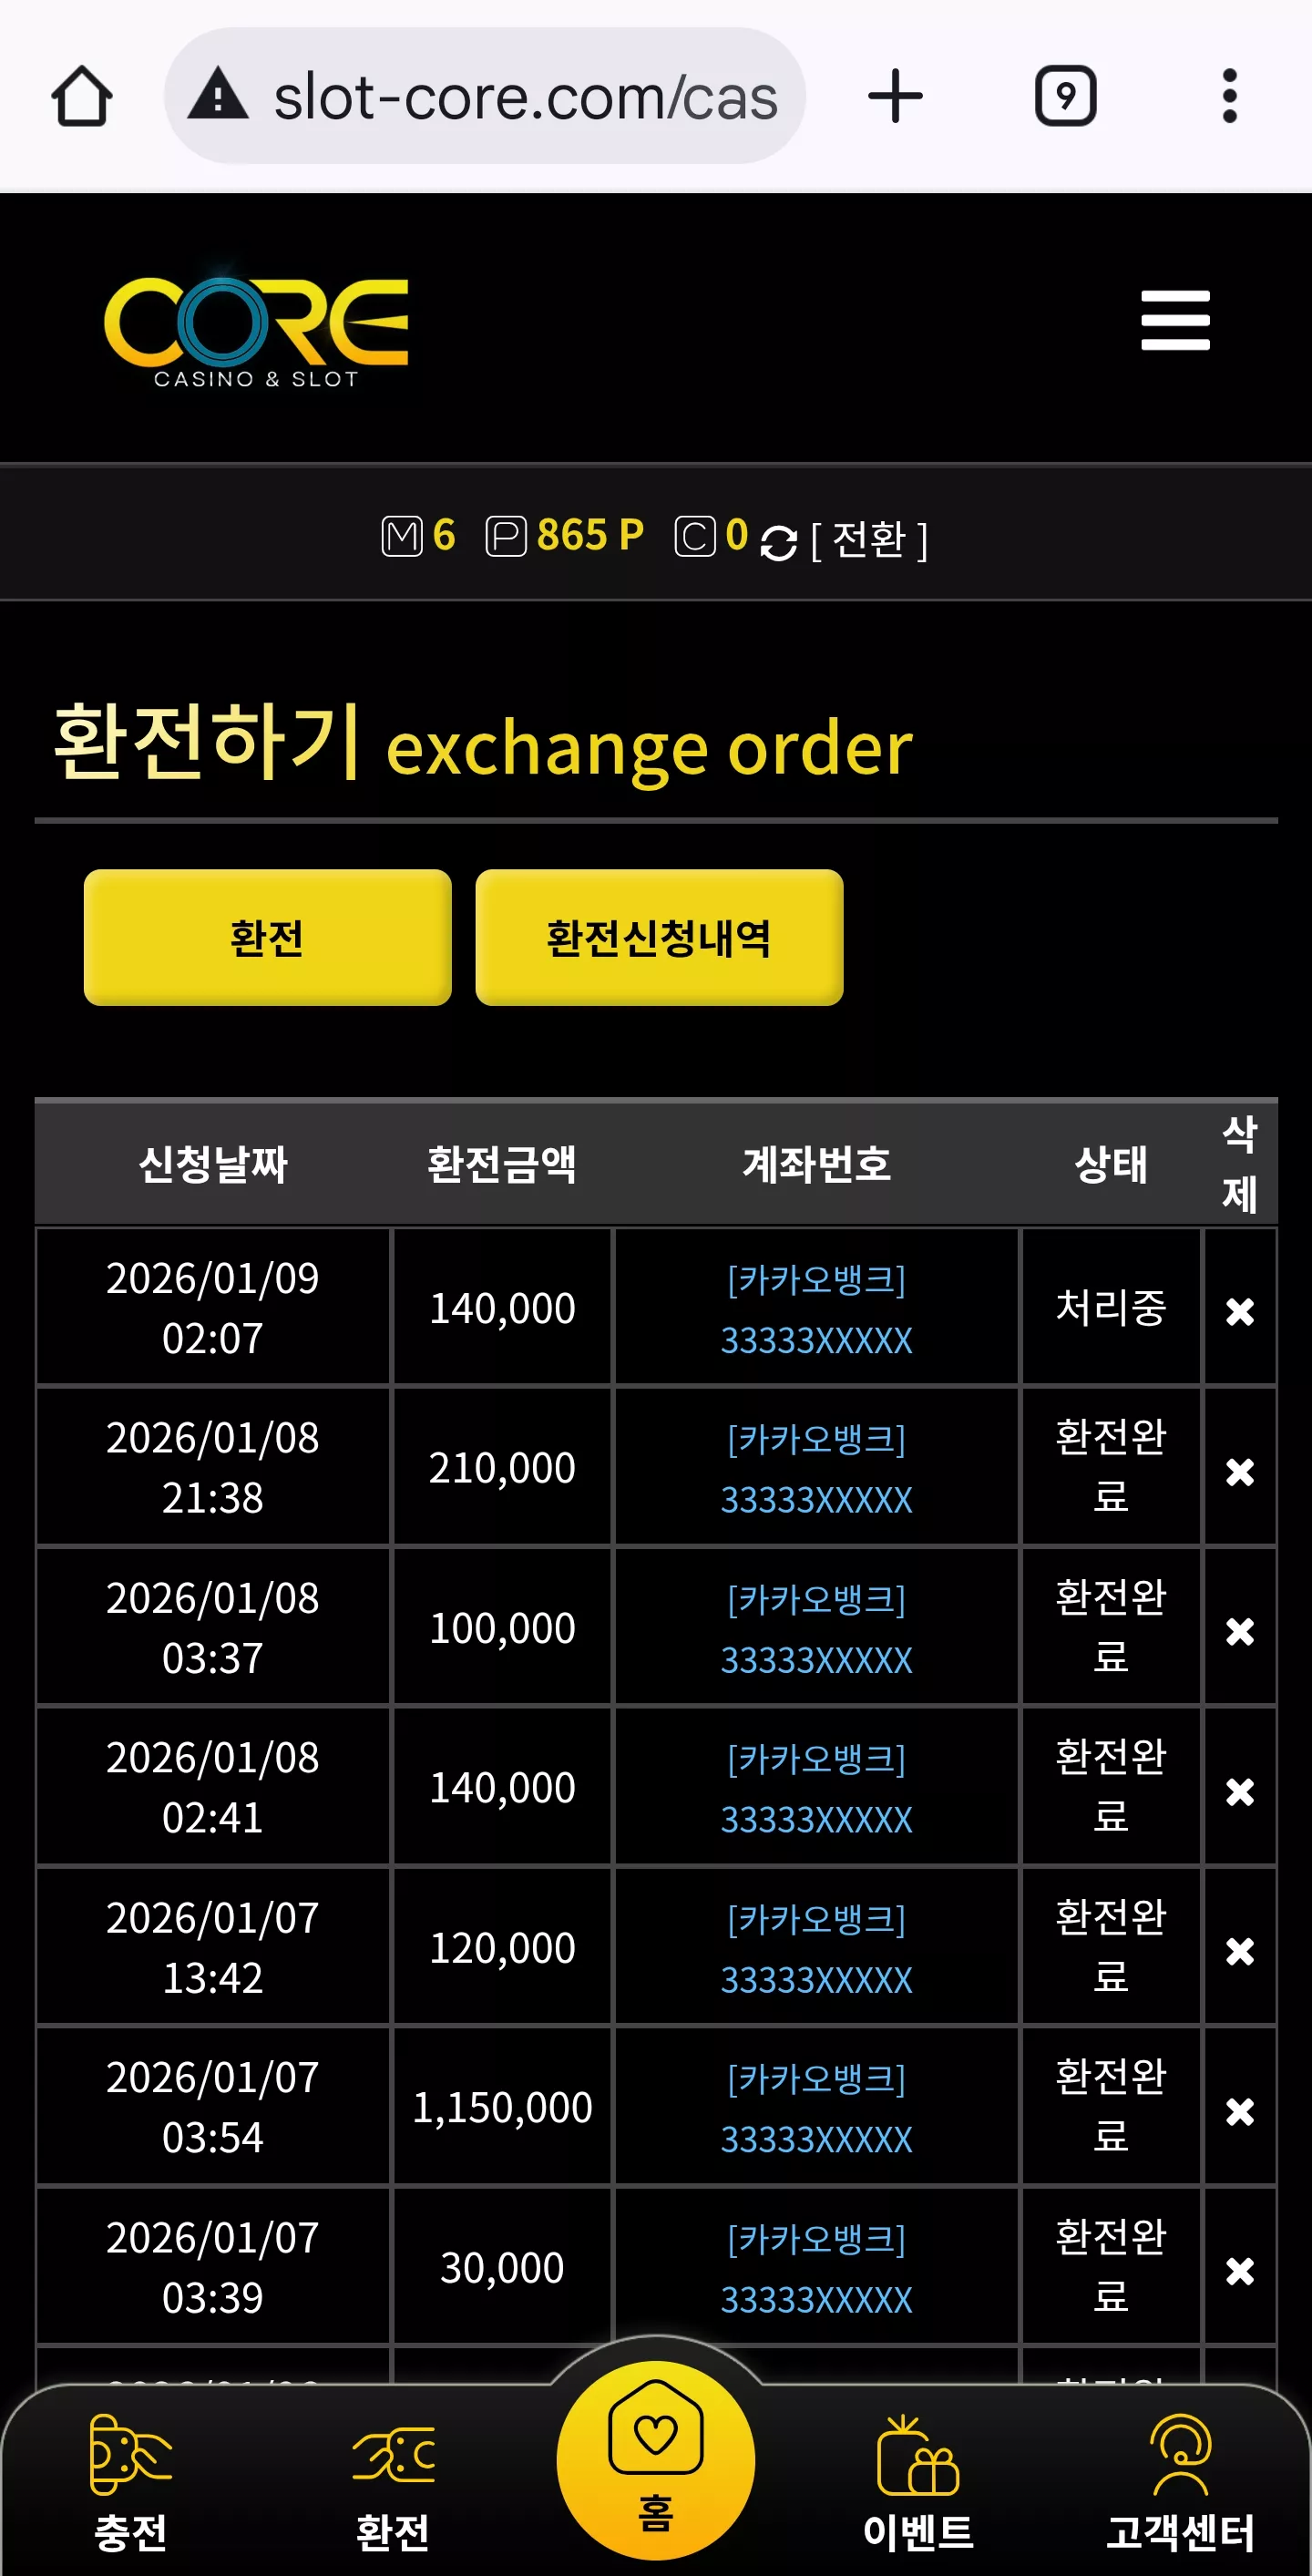Delete the 210,000 withdrawal entry
1312x2576 pixels.
pyautogui.click(x=1240, y=1471)
